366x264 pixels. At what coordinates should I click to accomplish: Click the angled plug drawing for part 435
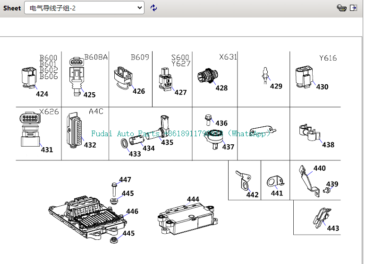coord(158,128)
